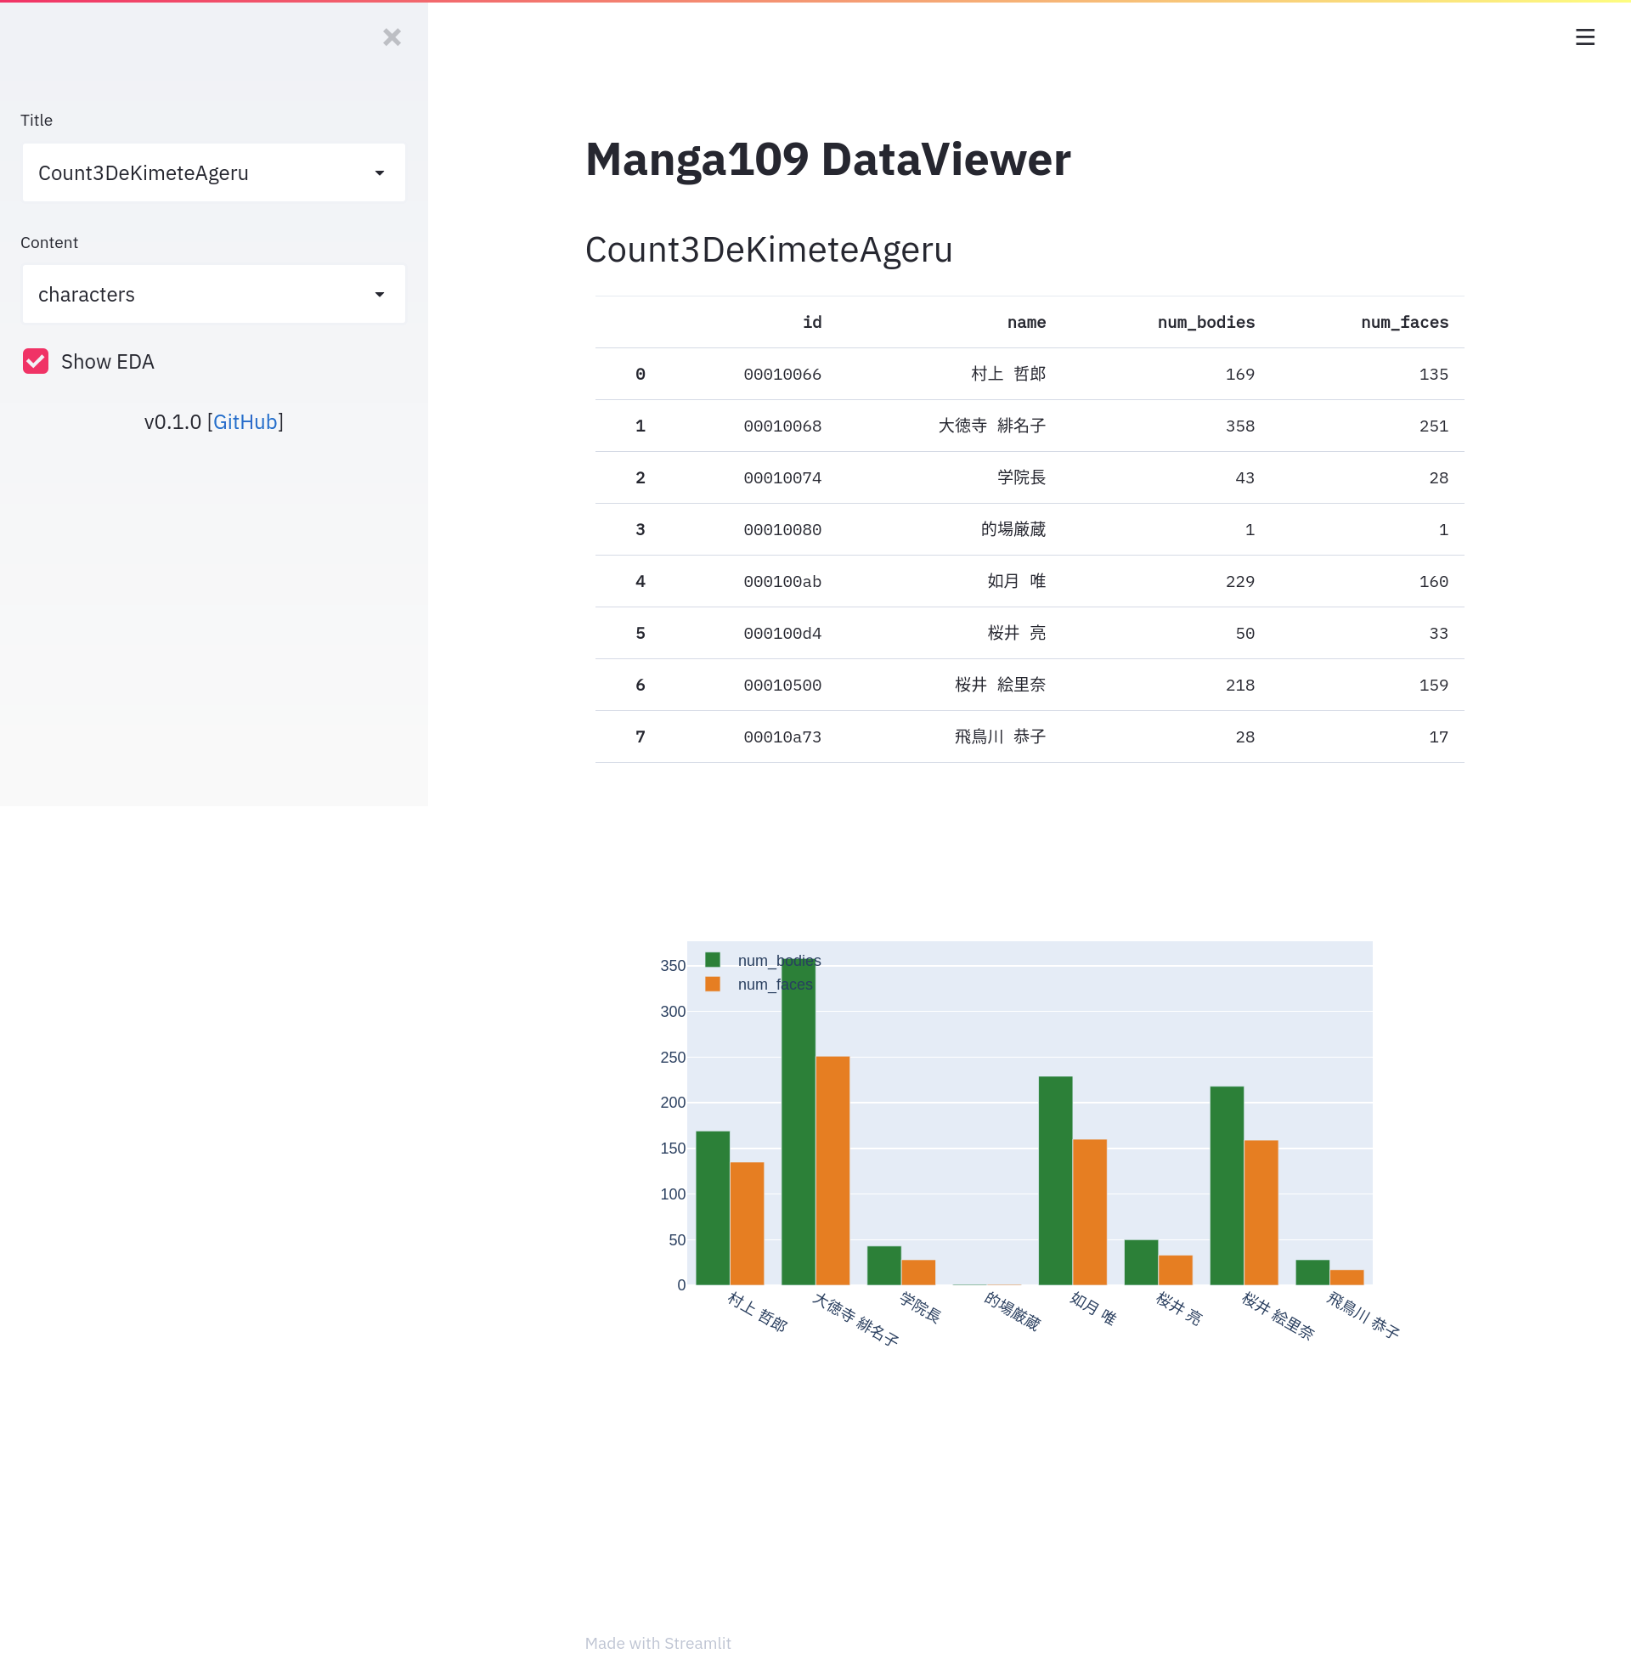This screenshot has height=1665, width=1631.
Task: Click the orange bar for 如月 唯
Action: [1090, 1212]
